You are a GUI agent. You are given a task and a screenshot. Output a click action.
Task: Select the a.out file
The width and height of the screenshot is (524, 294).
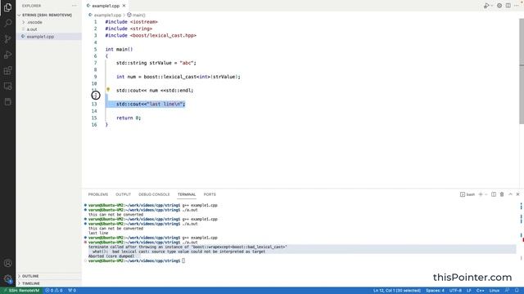49,29
